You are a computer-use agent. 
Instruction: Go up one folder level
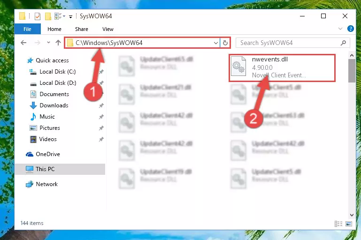(x=58, y=43)
